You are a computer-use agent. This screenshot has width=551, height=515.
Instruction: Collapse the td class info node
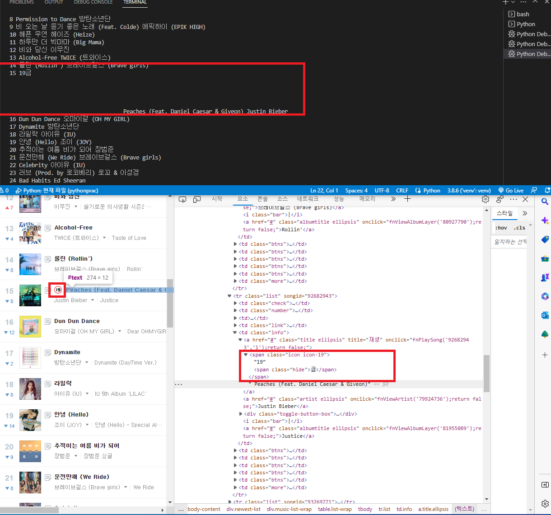(235, 332)
